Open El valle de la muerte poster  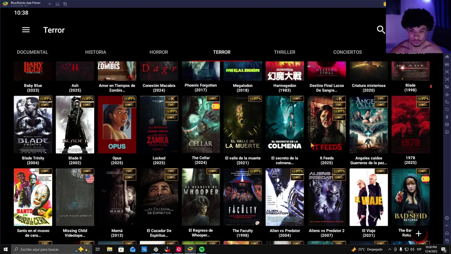(x=243, y=125)
